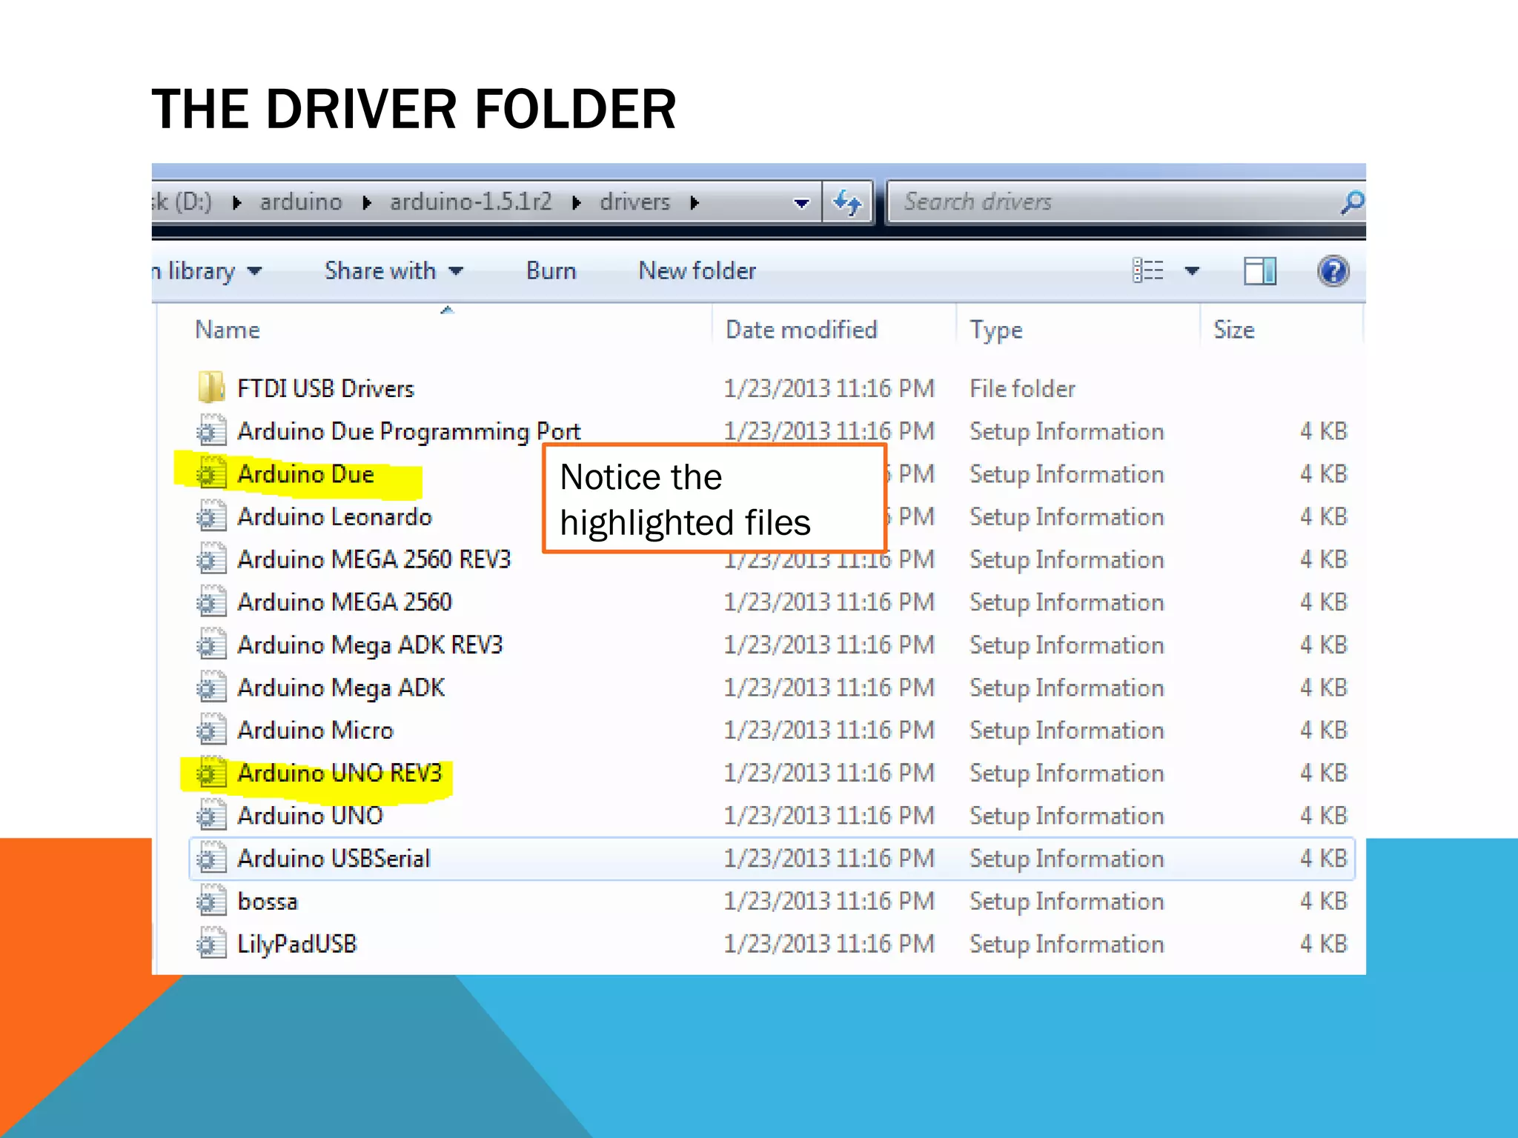Click the refresh button beside the address bar
This screenshot has height=1138, width=1518.
pos(848,202)
